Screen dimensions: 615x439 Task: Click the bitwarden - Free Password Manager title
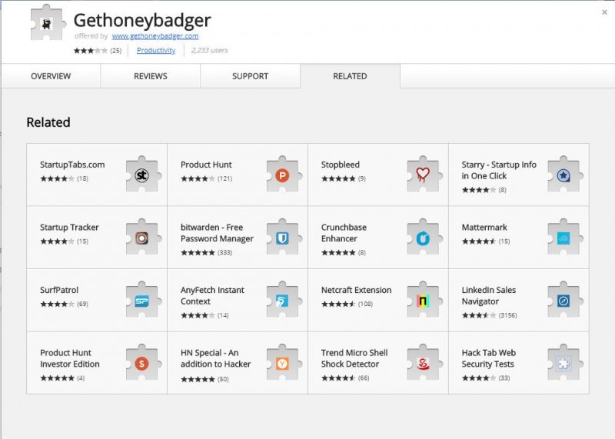(x=217, y=233)
